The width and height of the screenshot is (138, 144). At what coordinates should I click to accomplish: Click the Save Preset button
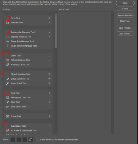(x=125, y=28)
